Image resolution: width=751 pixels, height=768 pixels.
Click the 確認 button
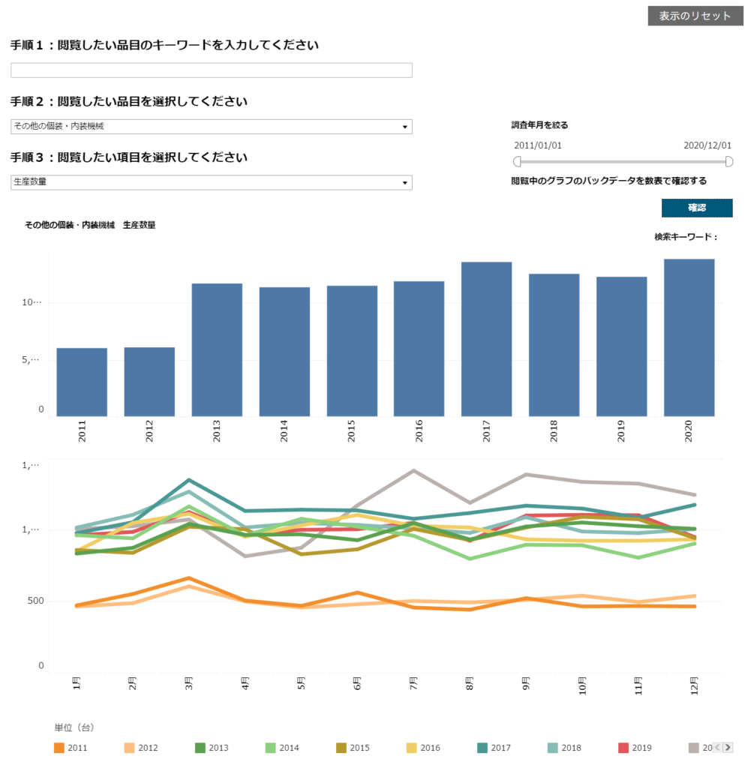pos(697,208)
